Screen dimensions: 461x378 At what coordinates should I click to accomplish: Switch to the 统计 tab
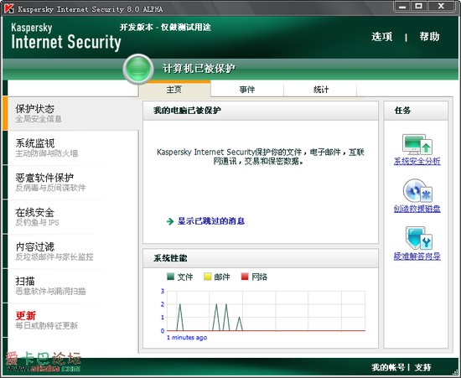pos(320,90)
